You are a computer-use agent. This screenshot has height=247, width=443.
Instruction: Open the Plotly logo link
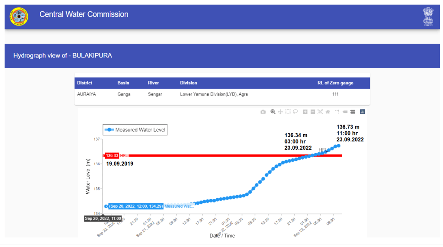coord(363,112)
